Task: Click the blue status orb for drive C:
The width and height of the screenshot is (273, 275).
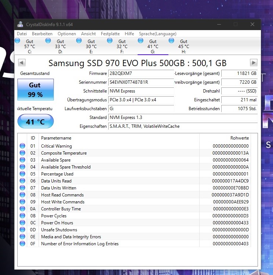Action: (17, 41)
